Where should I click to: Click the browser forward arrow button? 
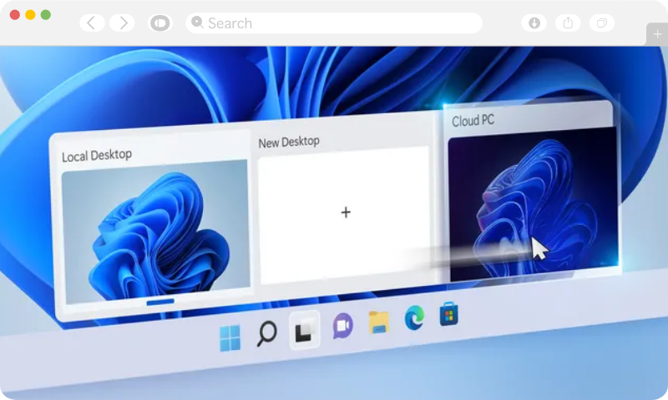point(122,23)
